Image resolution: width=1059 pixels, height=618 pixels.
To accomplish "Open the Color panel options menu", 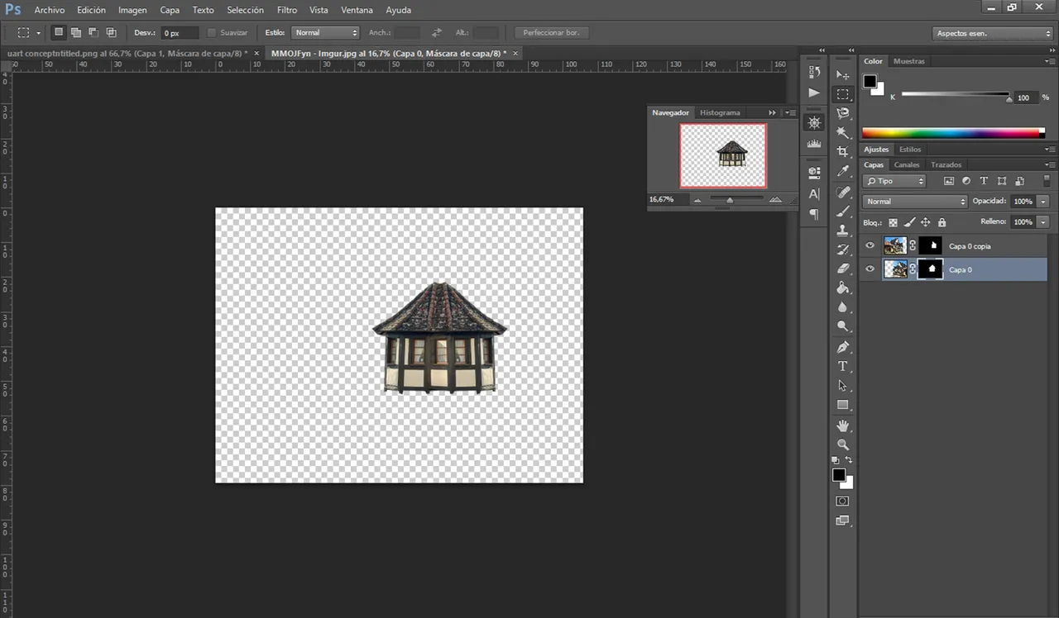I will [1049, 61].
